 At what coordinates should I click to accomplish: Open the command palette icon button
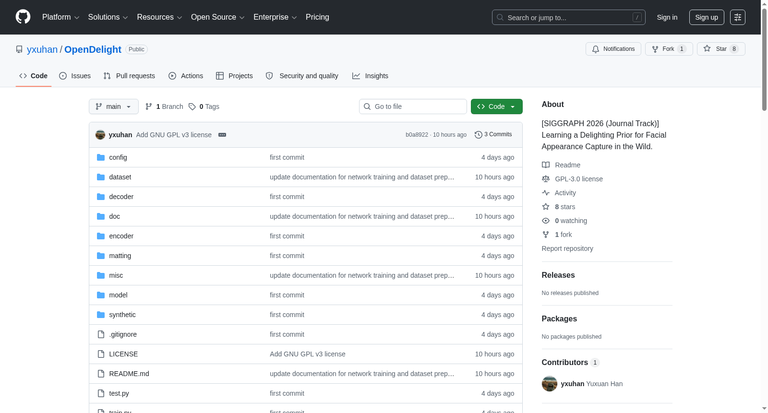(x=738, y=17)
